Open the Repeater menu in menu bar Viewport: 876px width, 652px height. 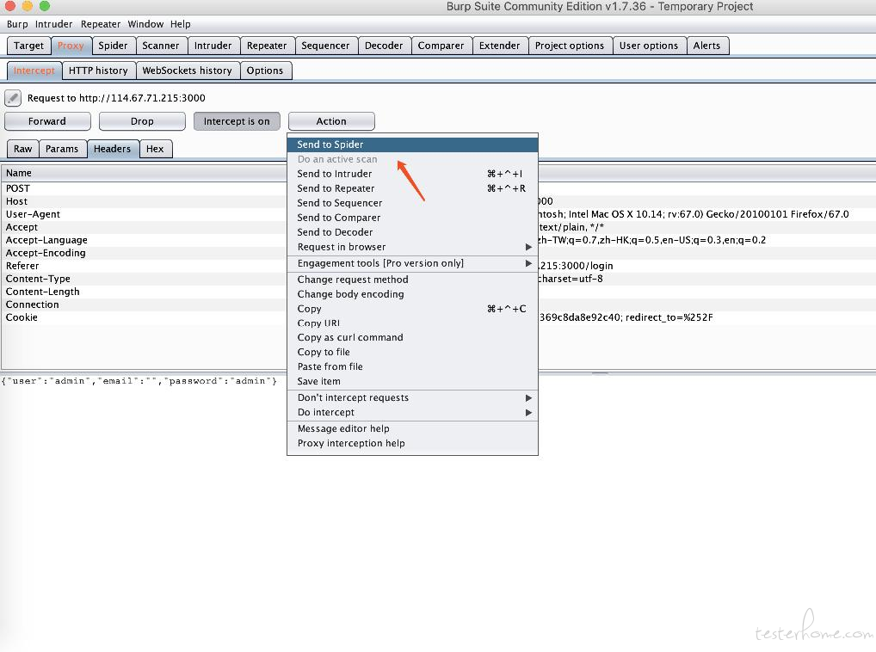tap(101, 24)
